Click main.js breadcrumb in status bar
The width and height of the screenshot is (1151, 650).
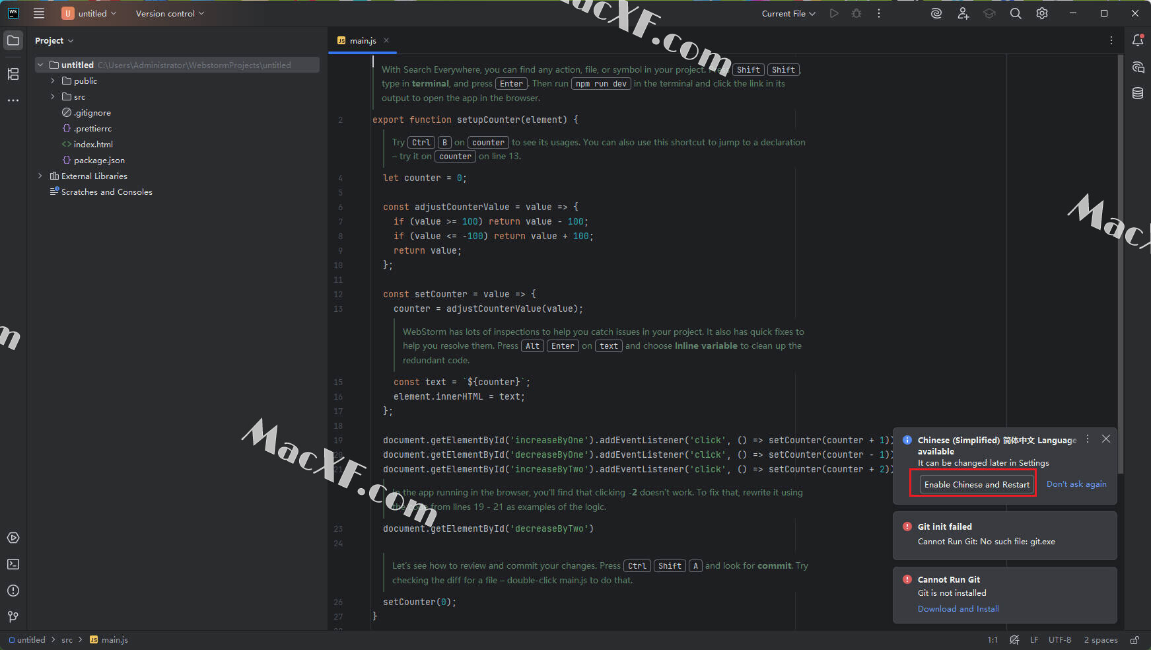(x=109, y=639)
